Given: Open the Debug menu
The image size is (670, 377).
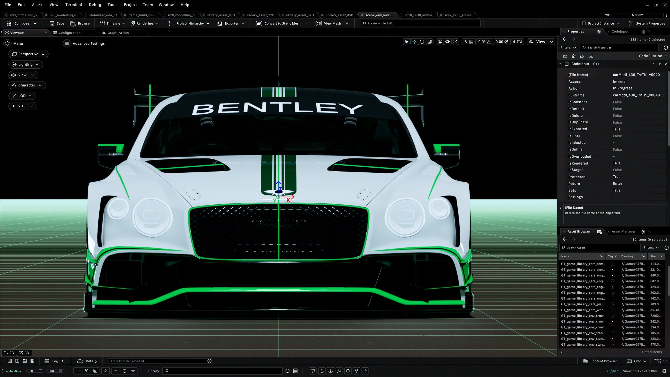Looking at the screenshot, I should pyautogui.click(x=95, y=5).
